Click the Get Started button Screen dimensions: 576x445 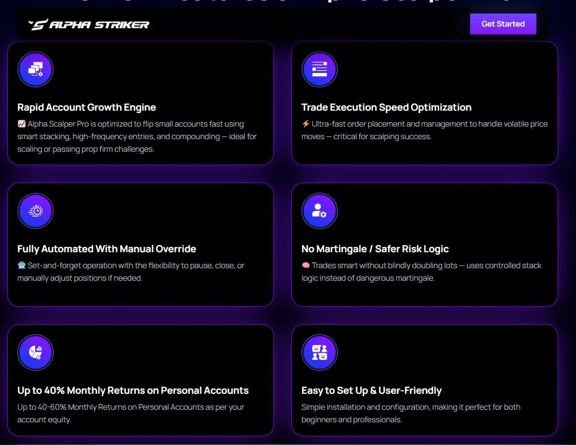[x=503, y=24]
